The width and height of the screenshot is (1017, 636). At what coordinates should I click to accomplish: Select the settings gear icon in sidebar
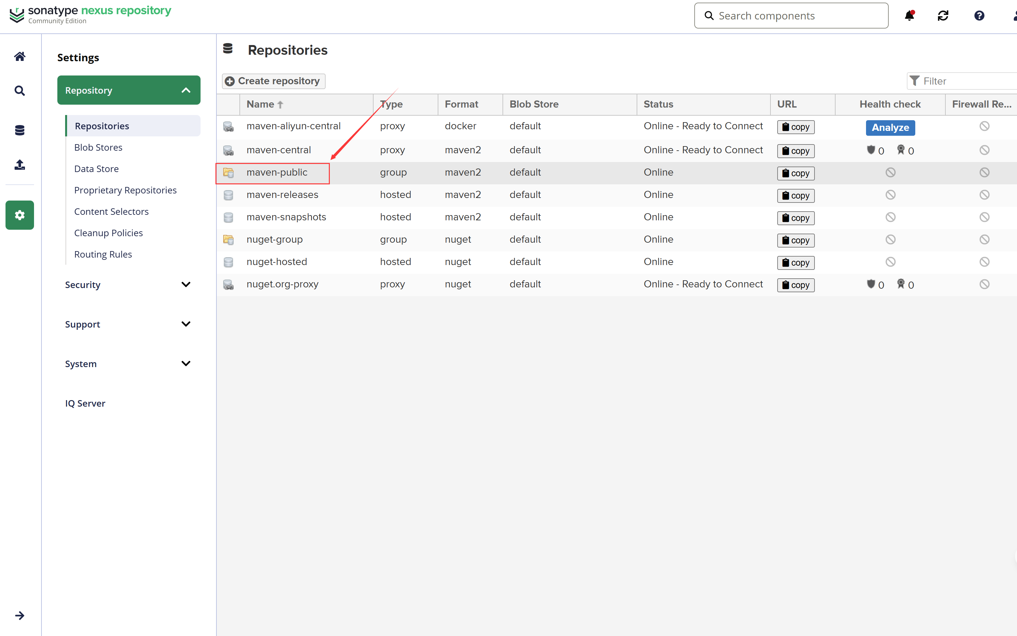click(19, 215)
